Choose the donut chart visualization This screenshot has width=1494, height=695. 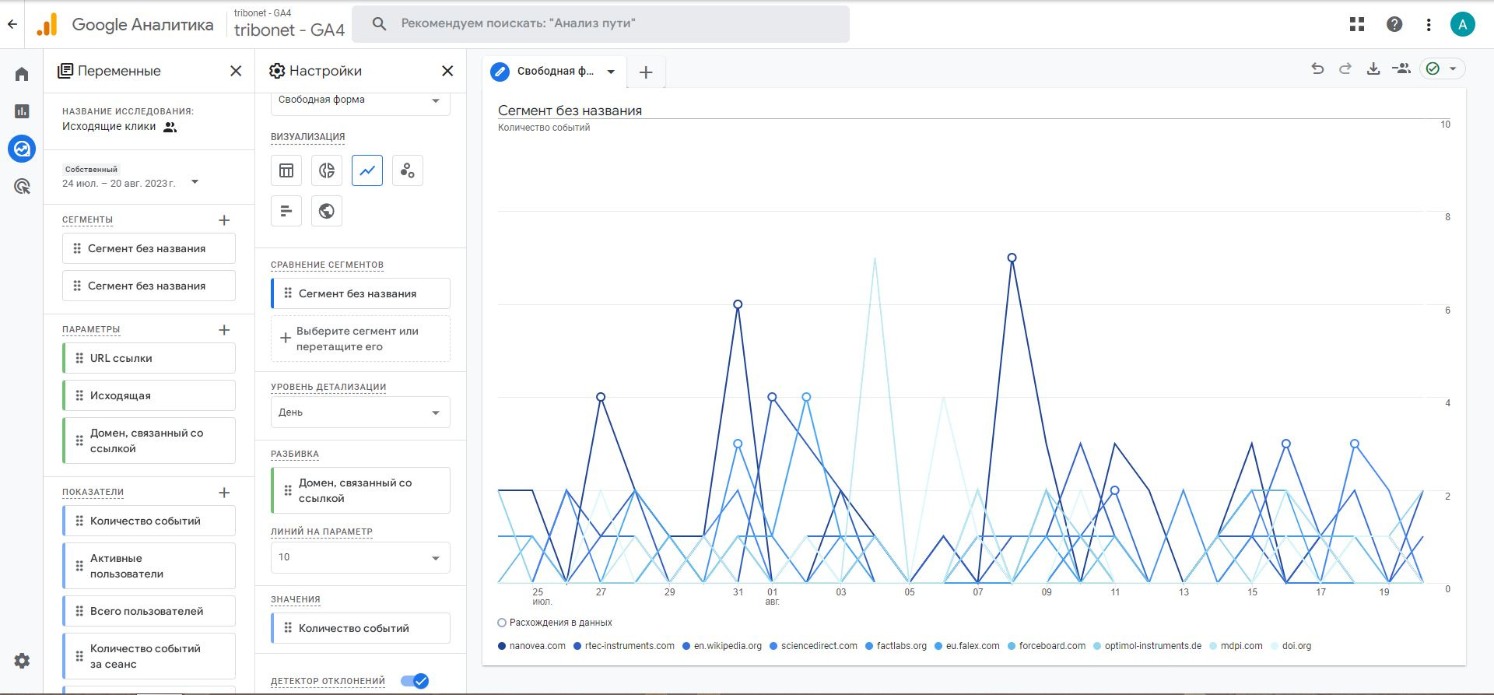(327, 170)
